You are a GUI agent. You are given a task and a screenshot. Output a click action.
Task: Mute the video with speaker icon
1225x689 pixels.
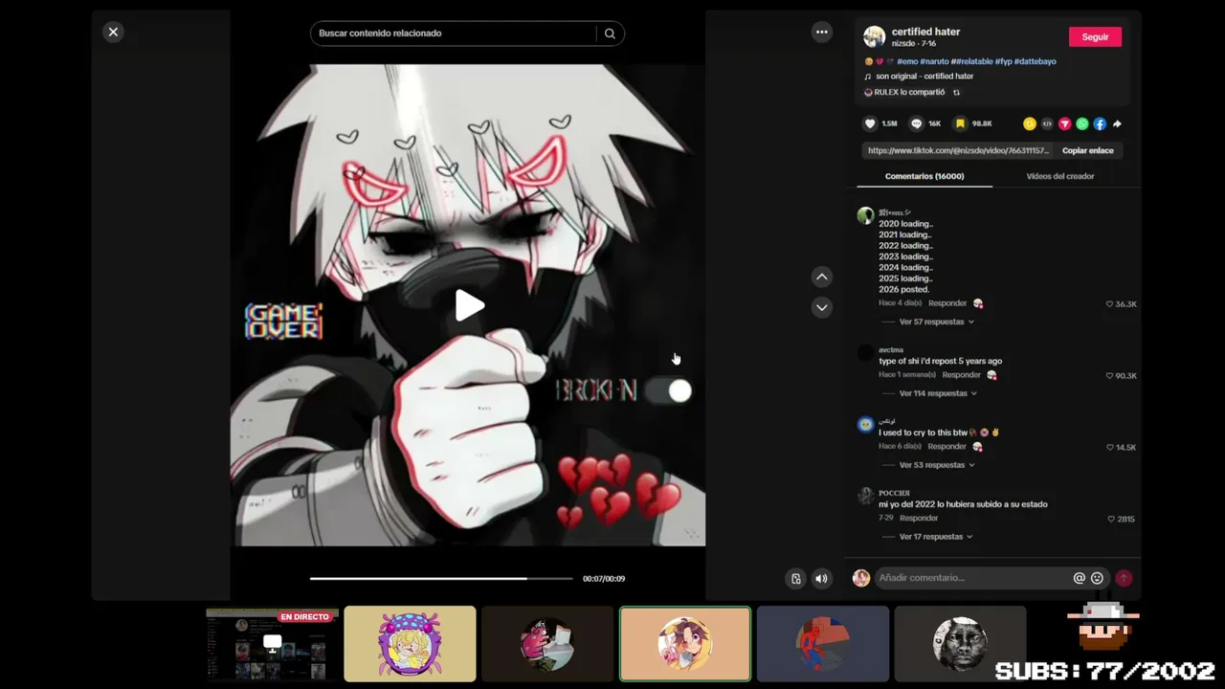821,578
